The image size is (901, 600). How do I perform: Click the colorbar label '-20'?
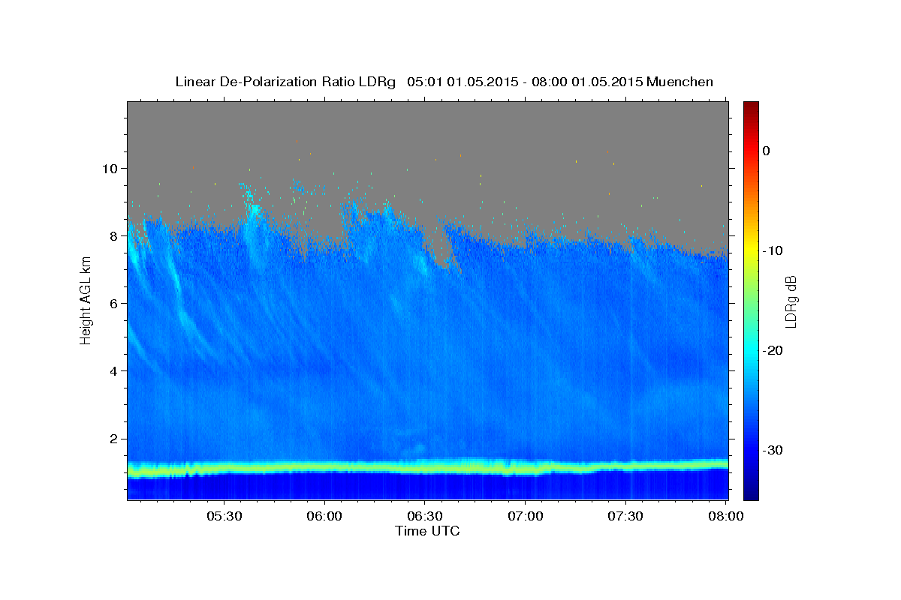[774, 350]
